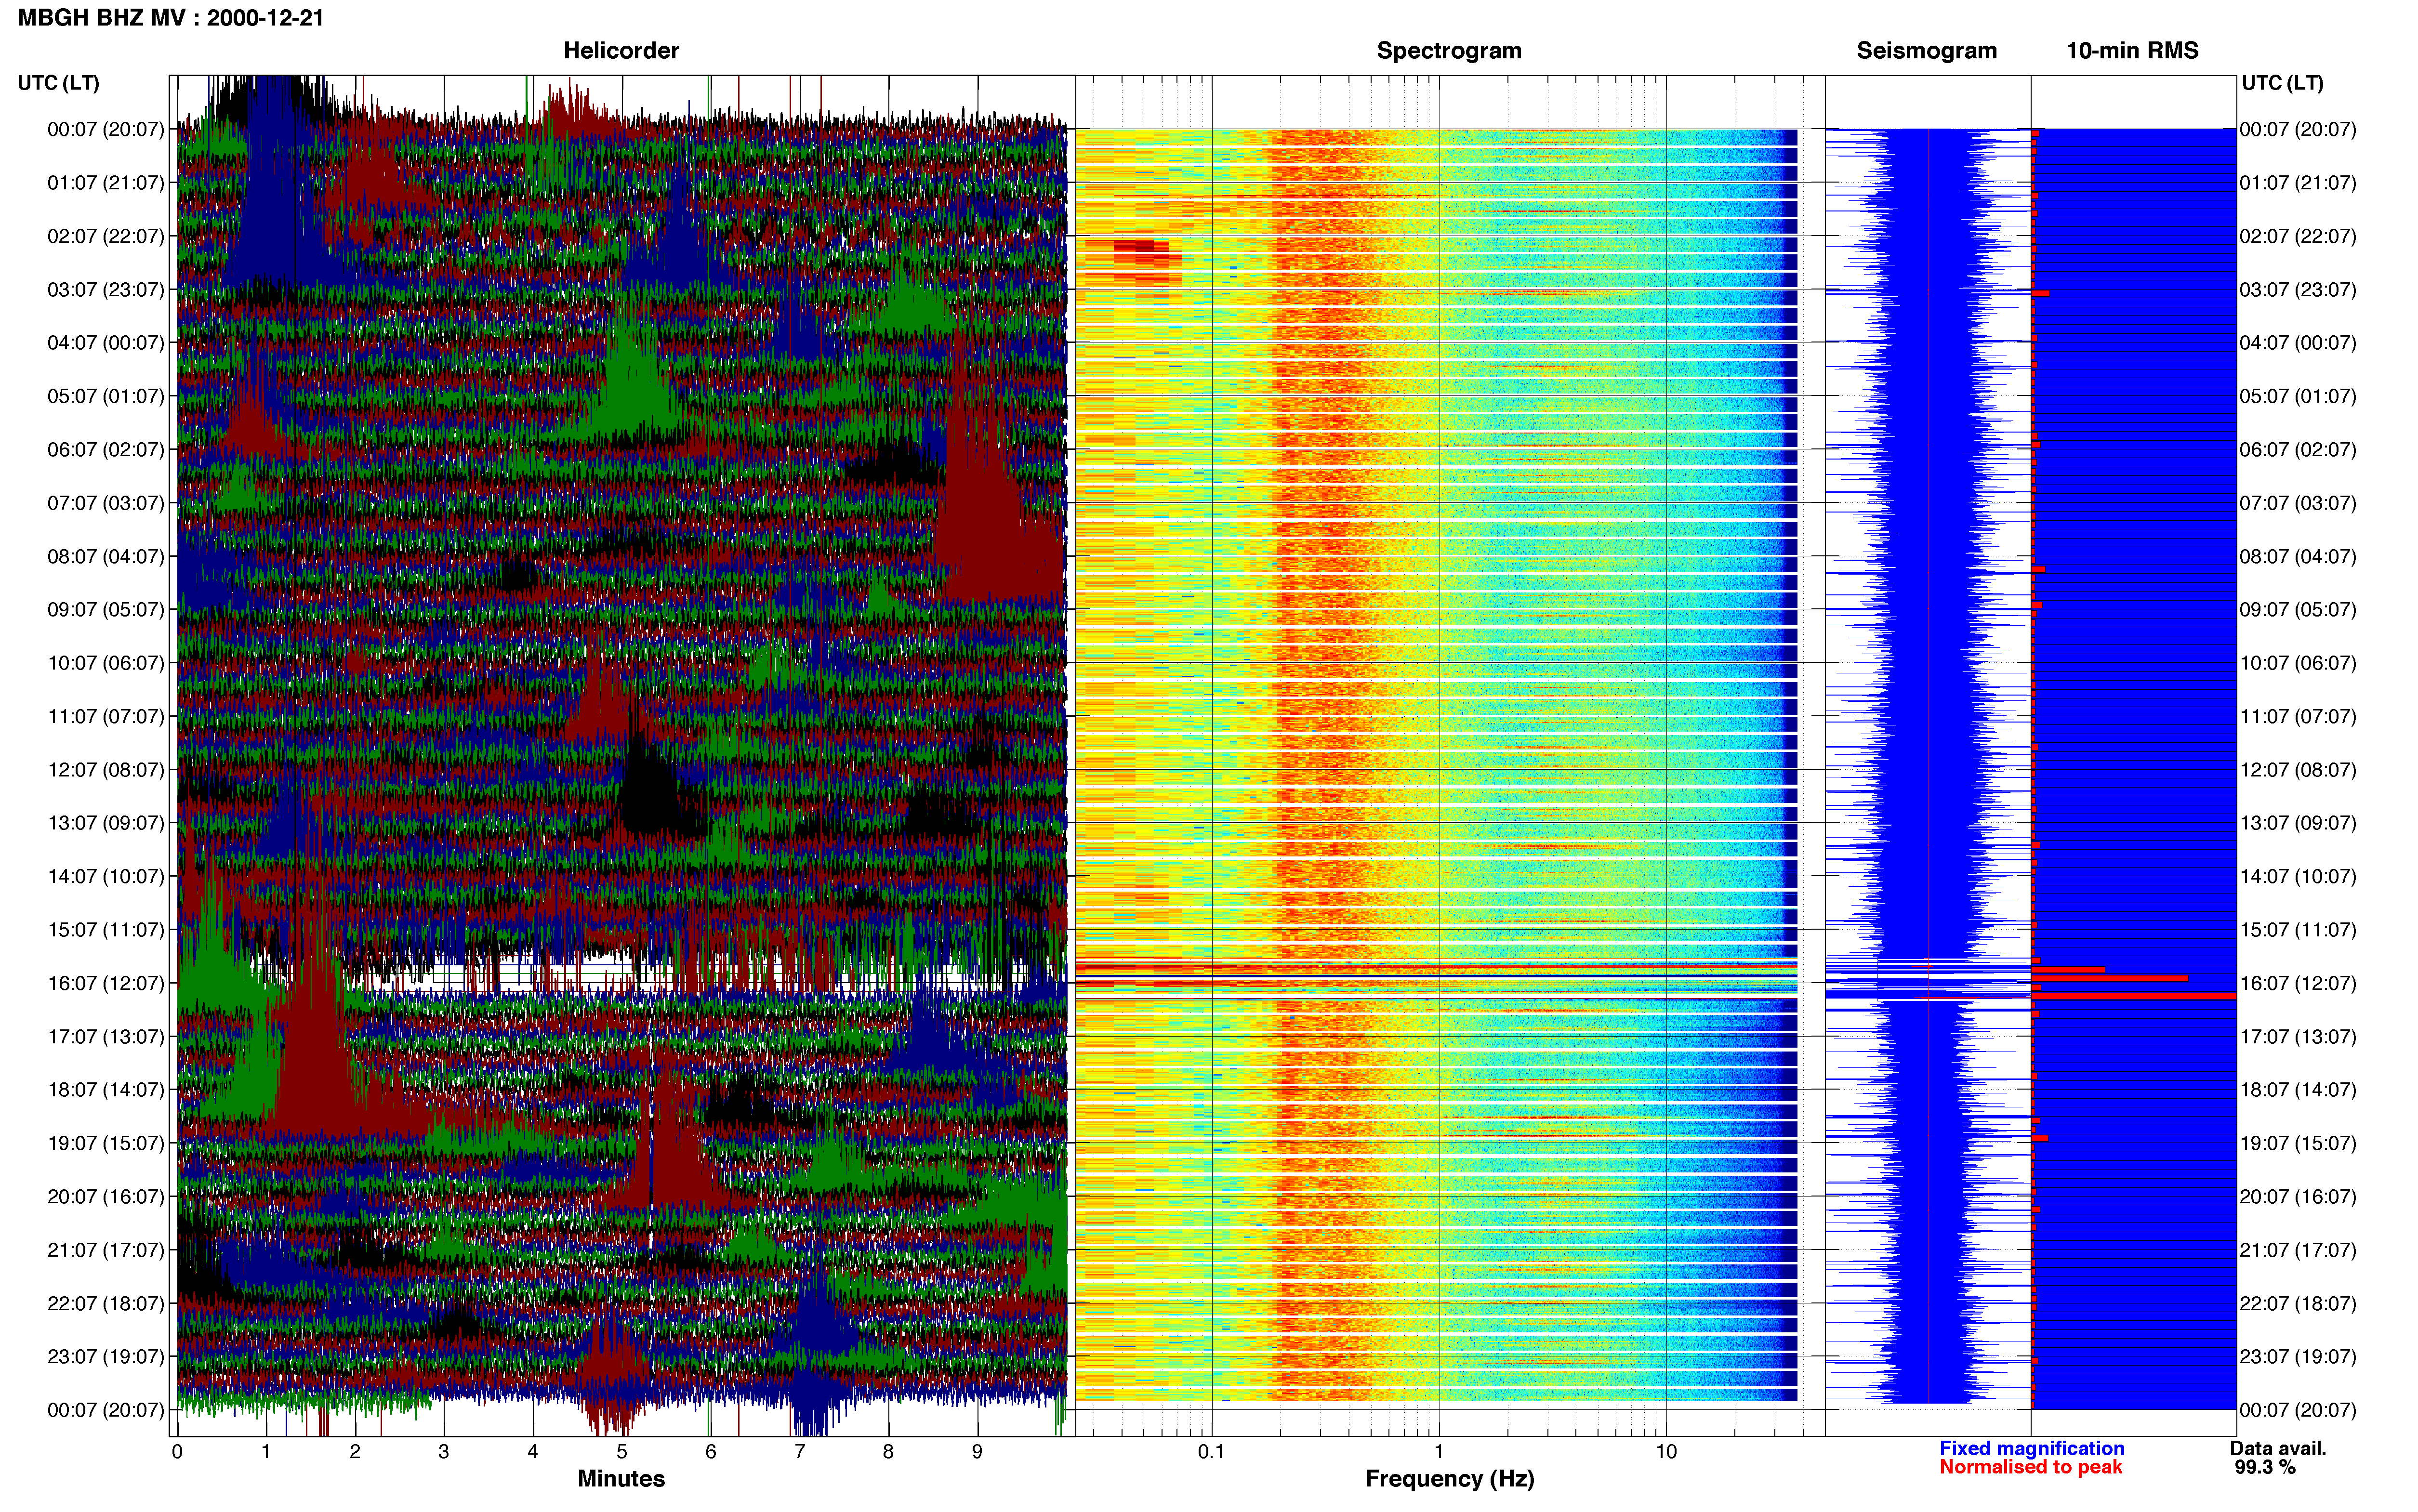
Task: Click left time label 06:07 (02:07)
Action: pos(106,449)
